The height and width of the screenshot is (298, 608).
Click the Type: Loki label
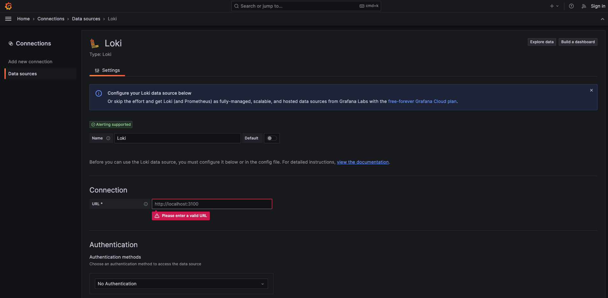point(100,54)
